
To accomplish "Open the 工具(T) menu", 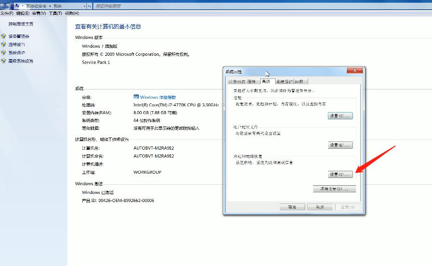I will [55, 13].
